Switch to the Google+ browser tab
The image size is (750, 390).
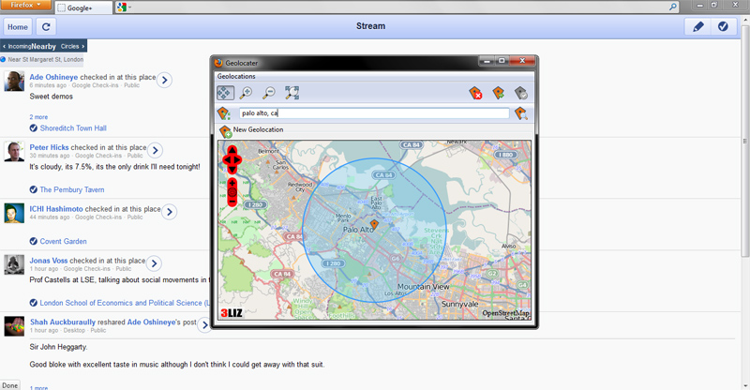pyautogui.click(x=82, y=7)
